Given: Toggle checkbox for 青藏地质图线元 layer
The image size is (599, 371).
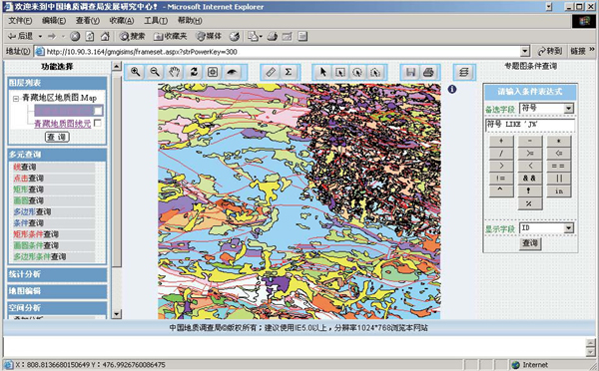Looking at the screenshot, I should [98, 123].
